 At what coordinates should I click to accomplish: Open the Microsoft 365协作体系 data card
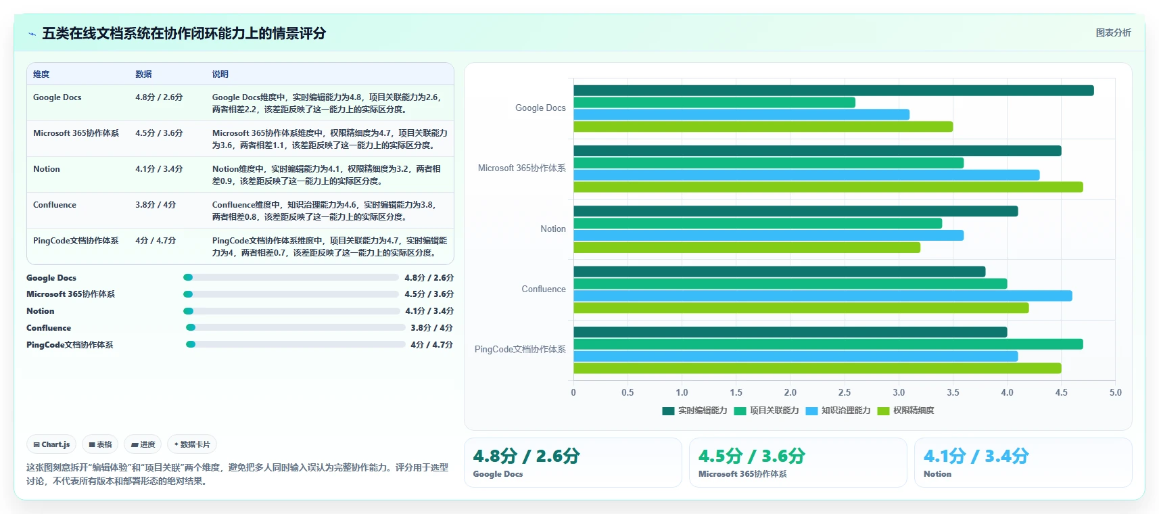798,463
